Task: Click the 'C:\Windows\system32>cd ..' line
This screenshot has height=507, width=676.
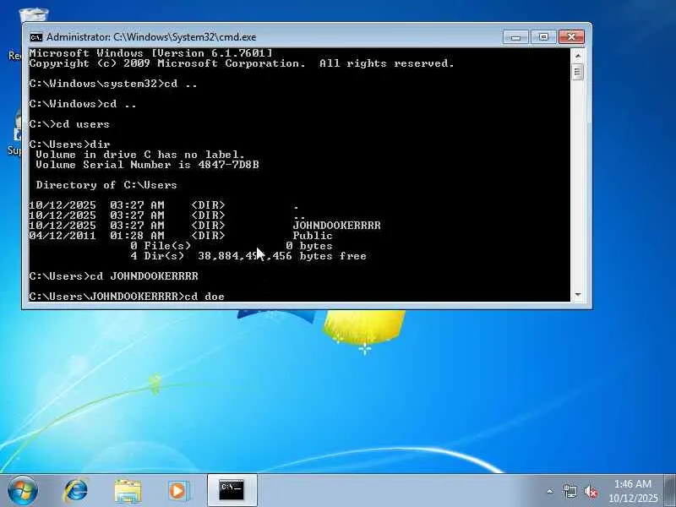Action: click(113, 84)
